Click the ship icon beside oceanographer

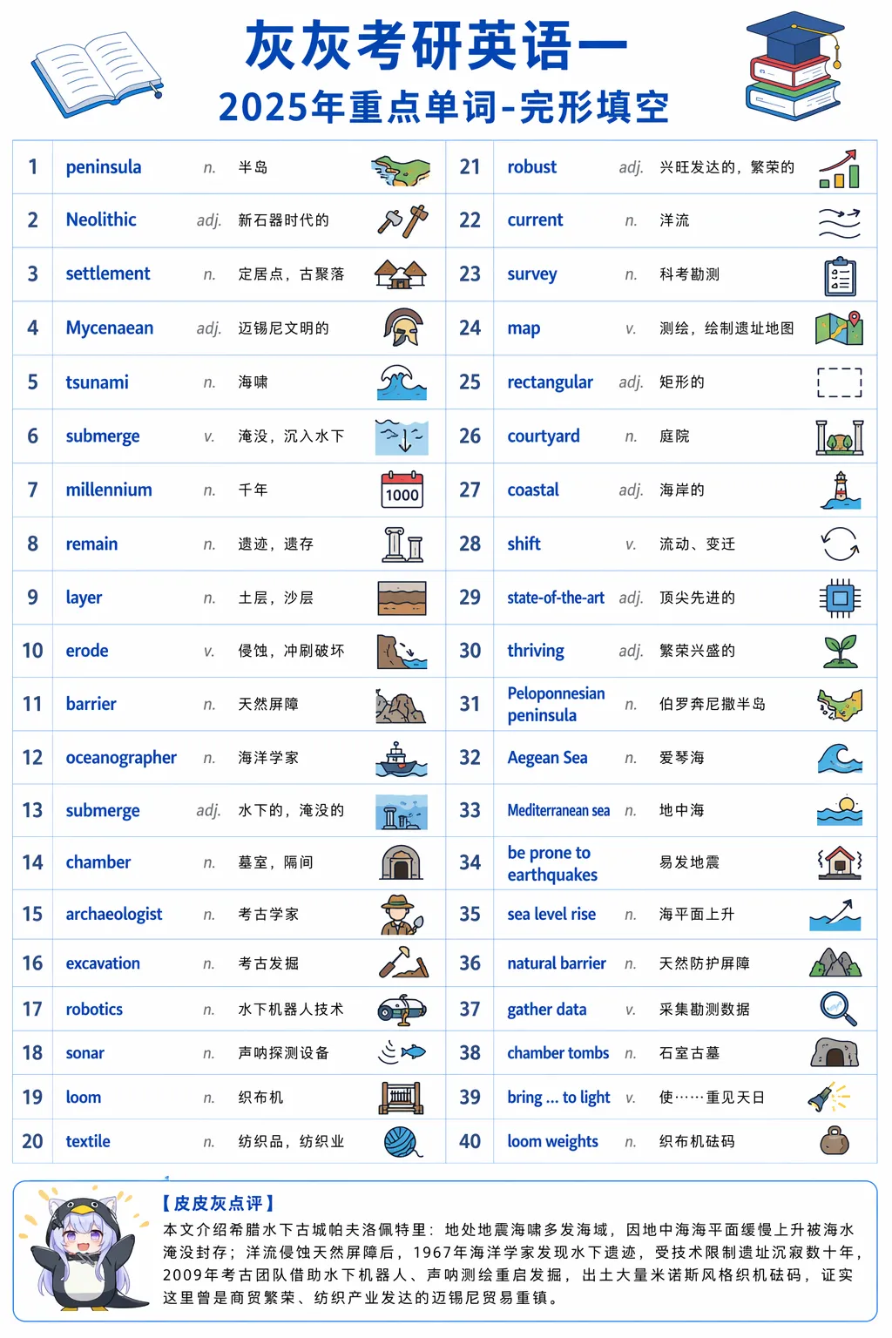pyautogui.click(x=401, y=759)
